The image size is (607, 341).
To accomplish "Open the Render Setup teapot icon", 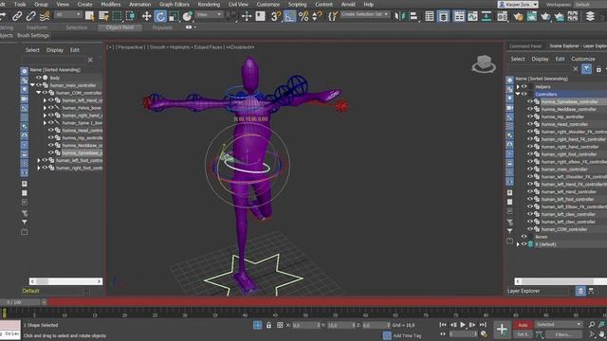I will pyautogui.click(x=518, y=16).
